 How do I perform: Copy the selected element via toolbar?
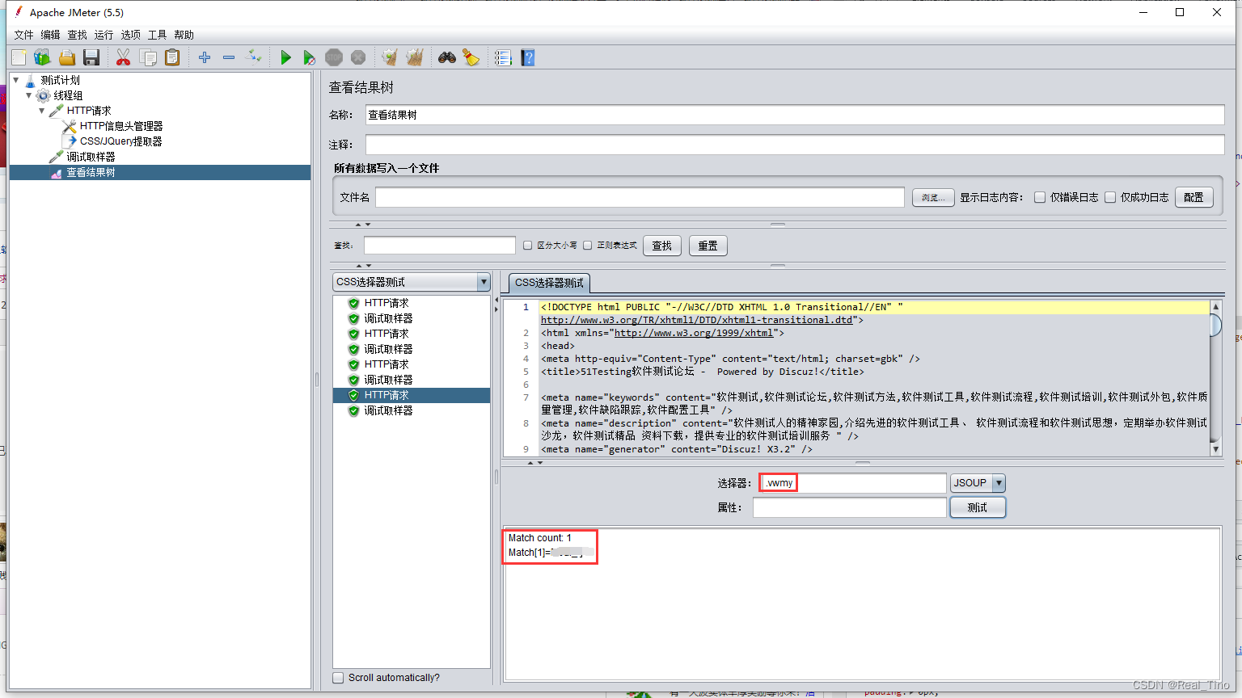[148, 57]
